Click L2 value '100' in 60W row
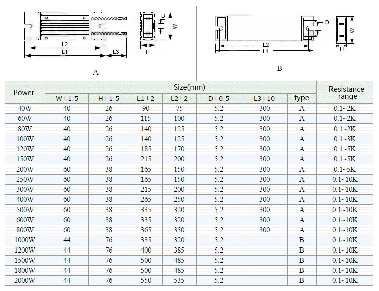Screen dimensions: 379x291 point(179,118)
